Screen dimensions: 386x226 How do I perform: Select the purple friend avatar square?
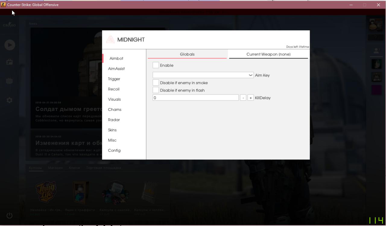376,90
